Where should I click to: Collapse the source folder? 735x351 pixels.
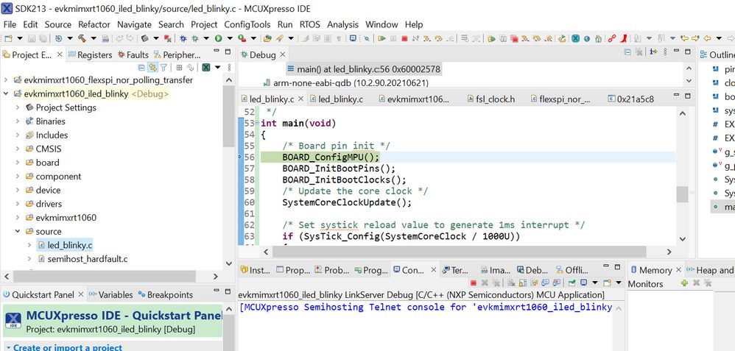click(18, 232)
